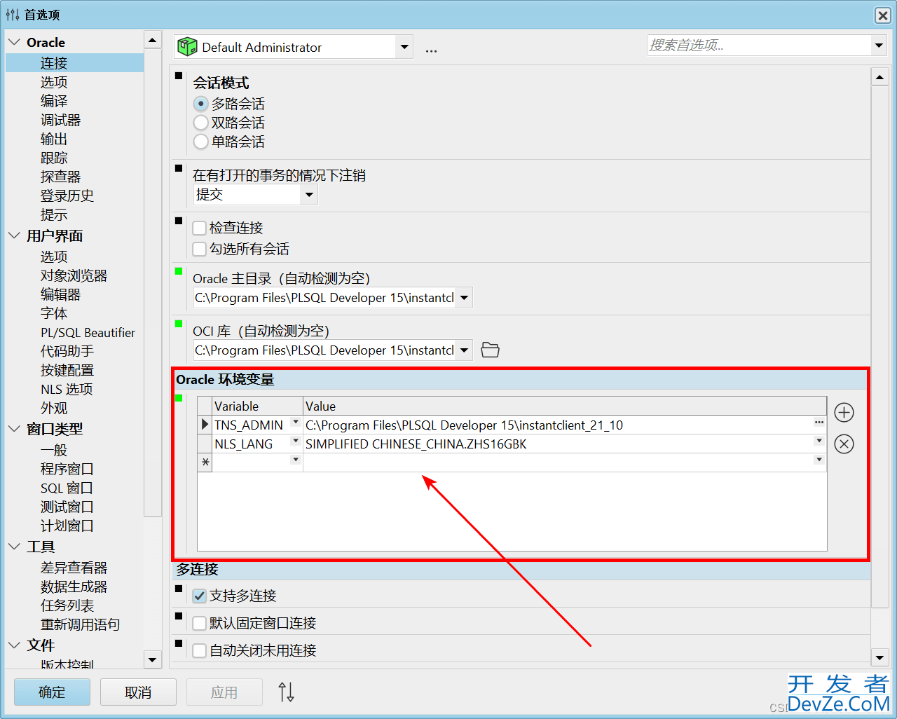This screenshot has width=897, height=719.
Task: Collapse the 窗口类型 tree section
Action: (14, 428)
